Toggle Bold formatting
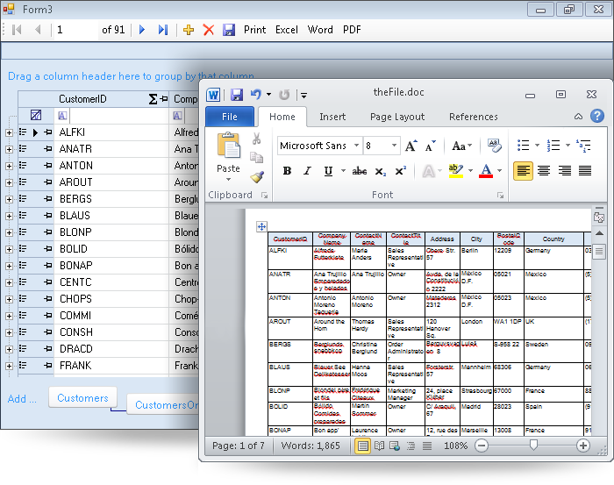The height and width of the screenshot is (485, 614). [x=287, y=171]
